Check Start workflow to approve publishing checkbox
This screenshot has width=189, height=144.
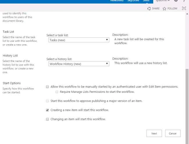tap(47, 101)
